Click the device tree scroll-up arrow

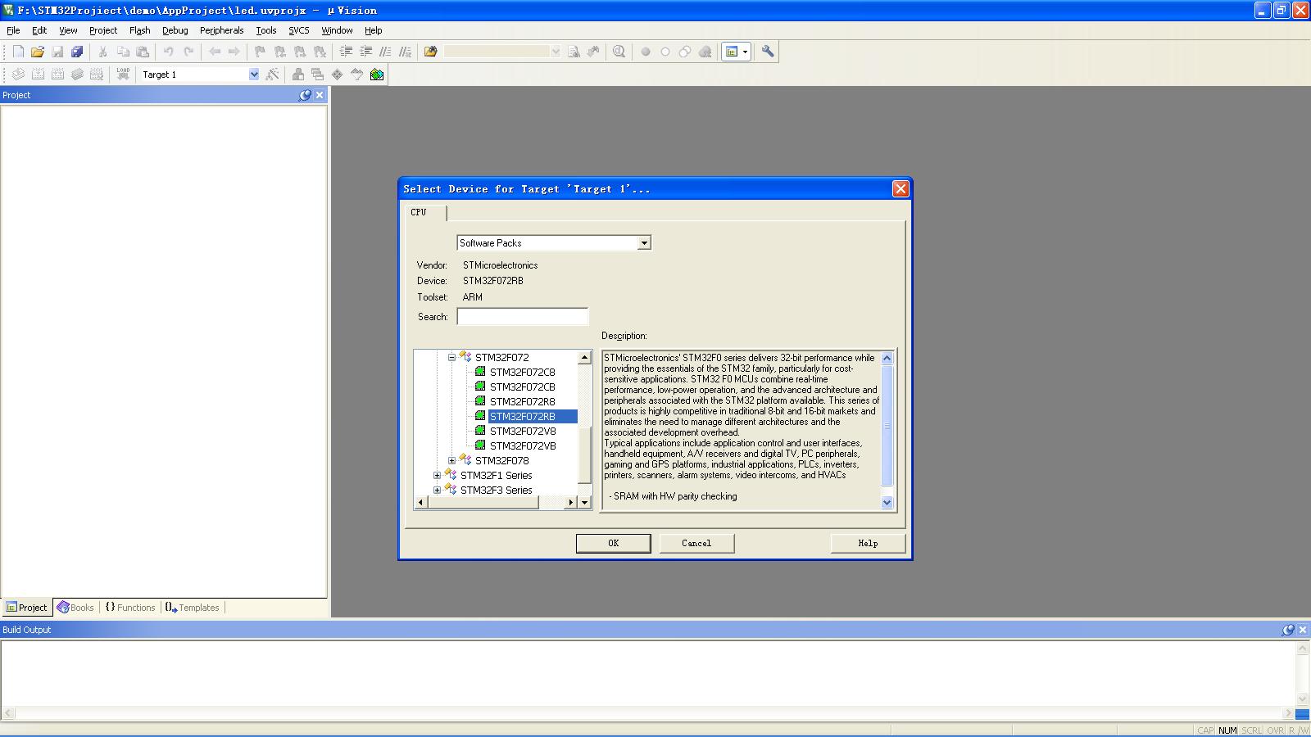pos(585,358)
